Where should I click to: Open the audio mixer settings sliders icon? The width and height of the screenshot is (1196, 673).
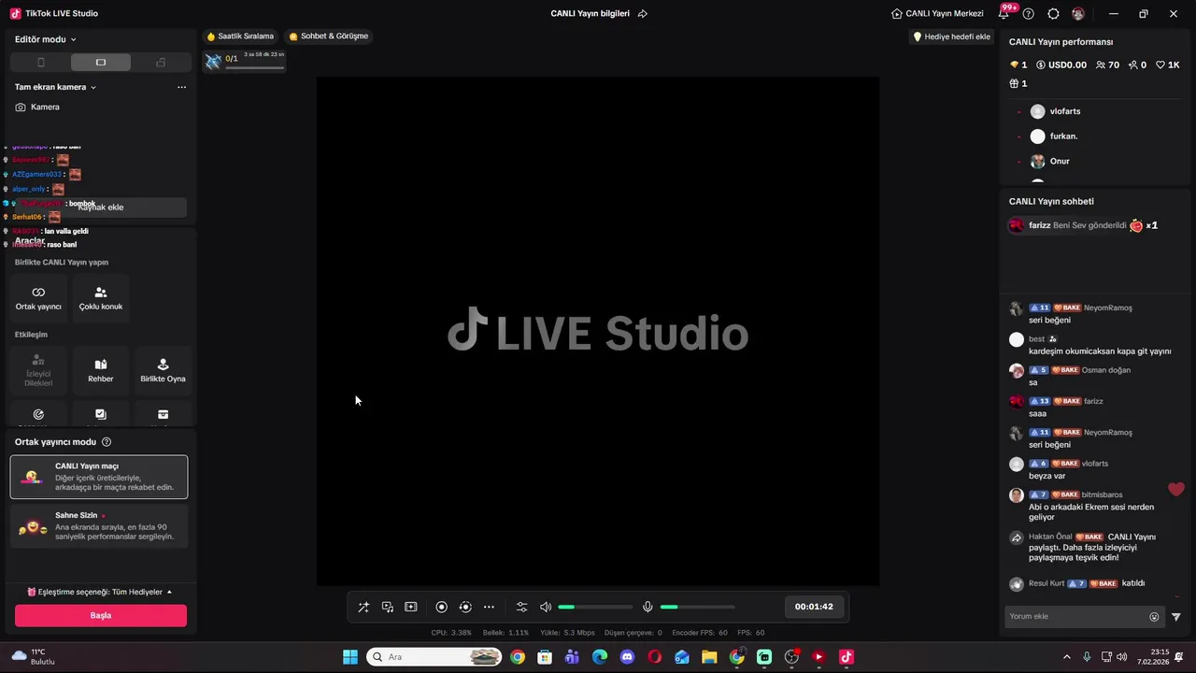521,607
